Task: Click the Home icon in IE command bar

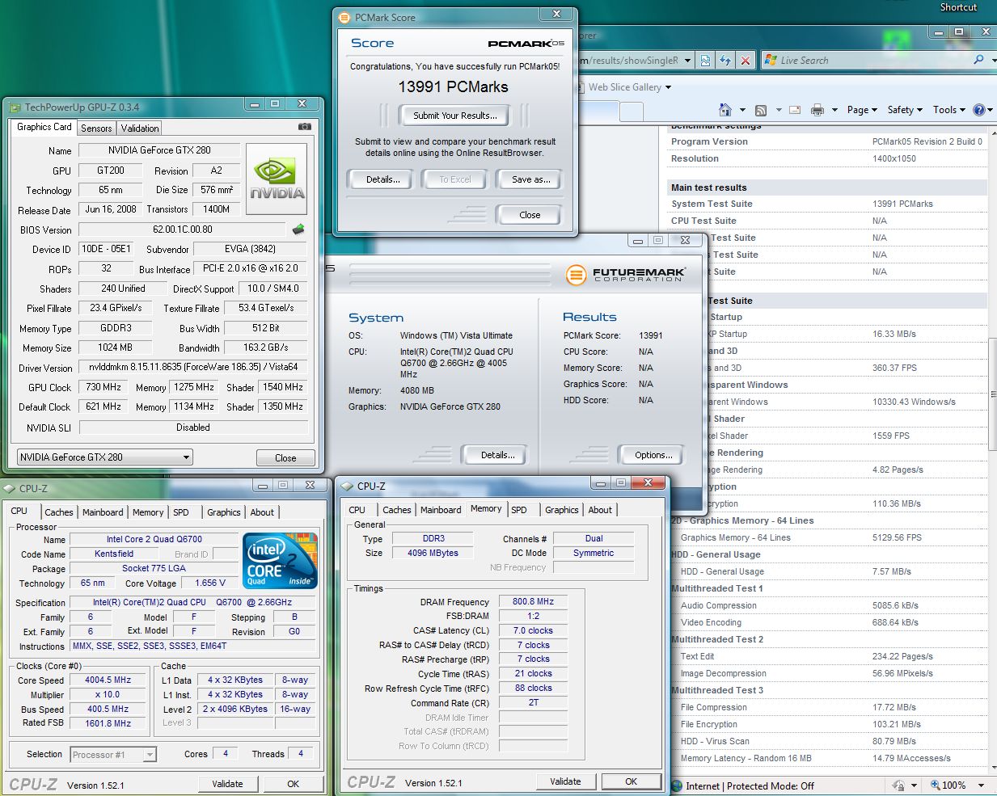Action: tap(725, 110)
